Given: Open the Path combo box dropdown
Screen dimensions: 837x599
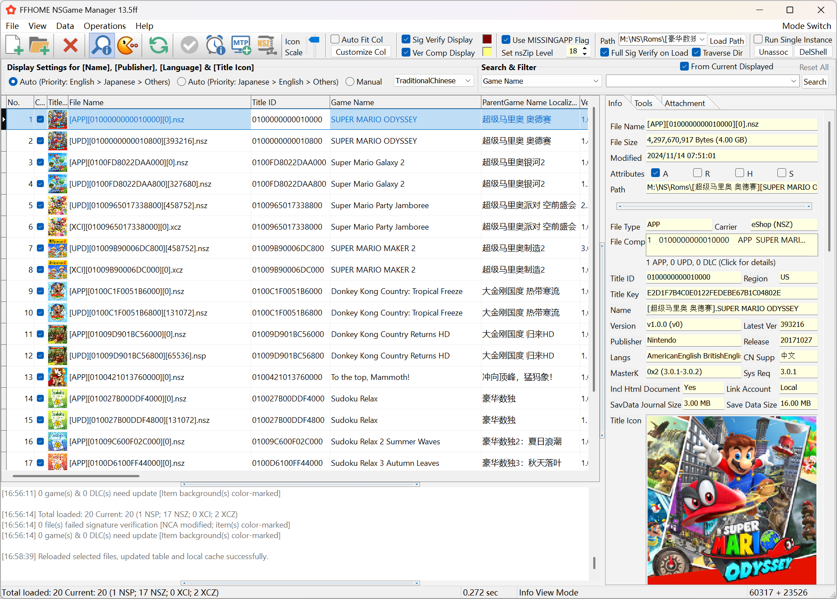Looking at the screenshot, I should [x=702, y=39].
